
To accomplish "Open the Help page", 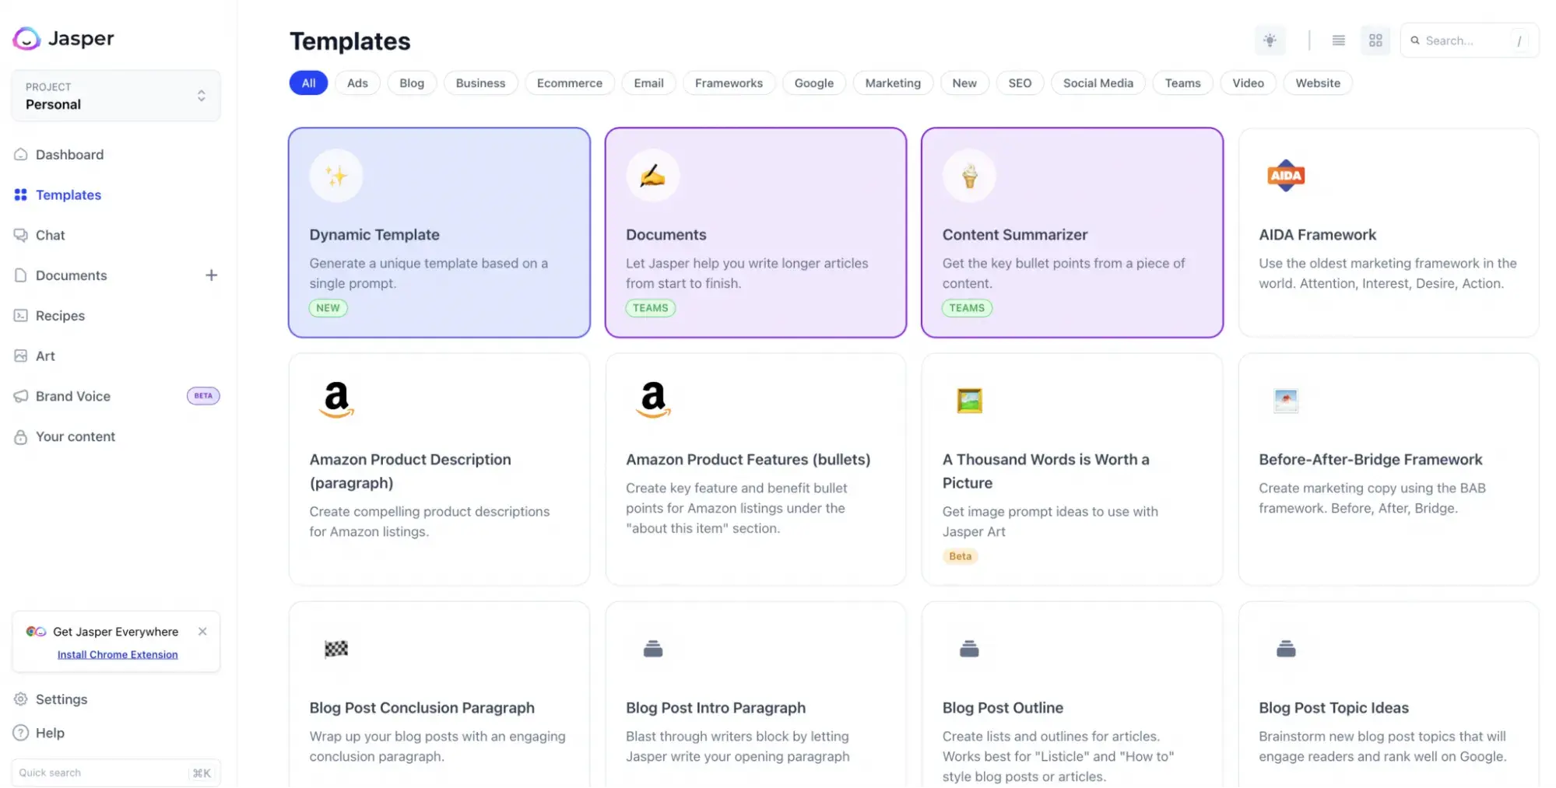I will click(50, 733).
